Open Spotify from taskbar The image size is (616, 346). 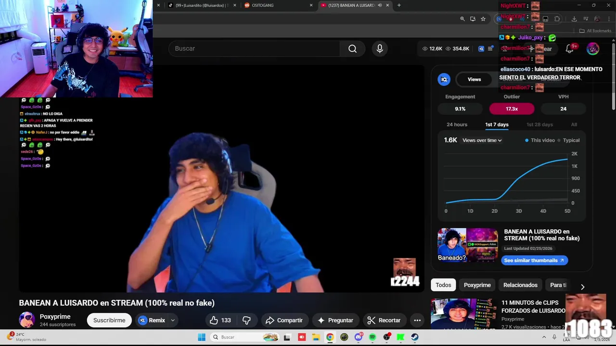click(x=372, y=337)
